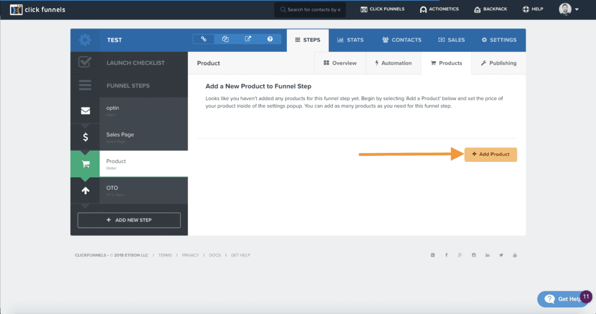
Task: Open the funnel link icon in the toolbar
Action: click(x=204, y=39)
